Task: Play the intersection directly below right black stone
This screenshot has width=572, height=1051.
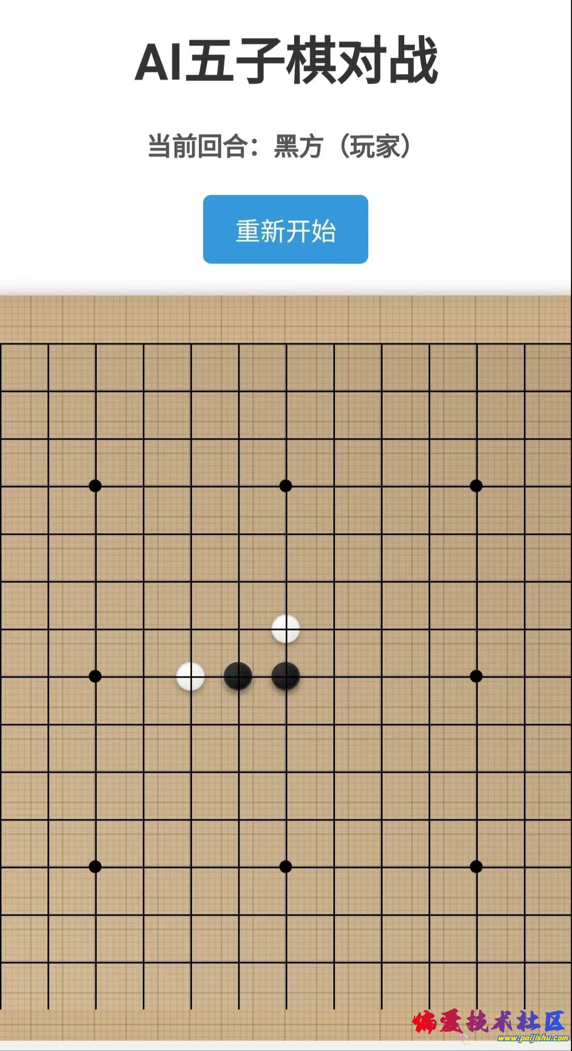Action: 286,724
